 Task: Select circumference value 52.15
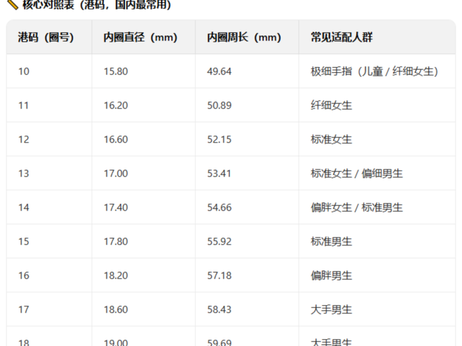(219, 139)
